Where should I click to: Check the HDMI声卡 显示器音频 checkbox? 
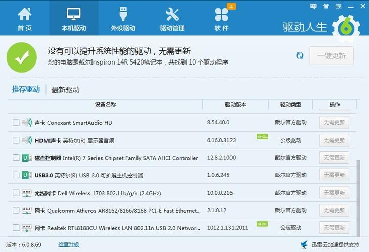[x=16, y=140]
